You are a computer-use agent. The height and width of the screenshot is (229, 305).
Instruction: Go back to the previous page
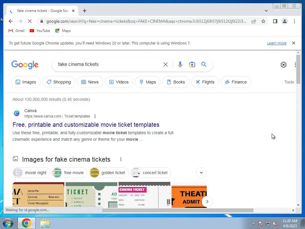point(11,21)
